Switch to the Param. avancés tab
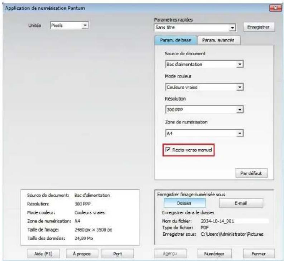 tap(218, 40)
